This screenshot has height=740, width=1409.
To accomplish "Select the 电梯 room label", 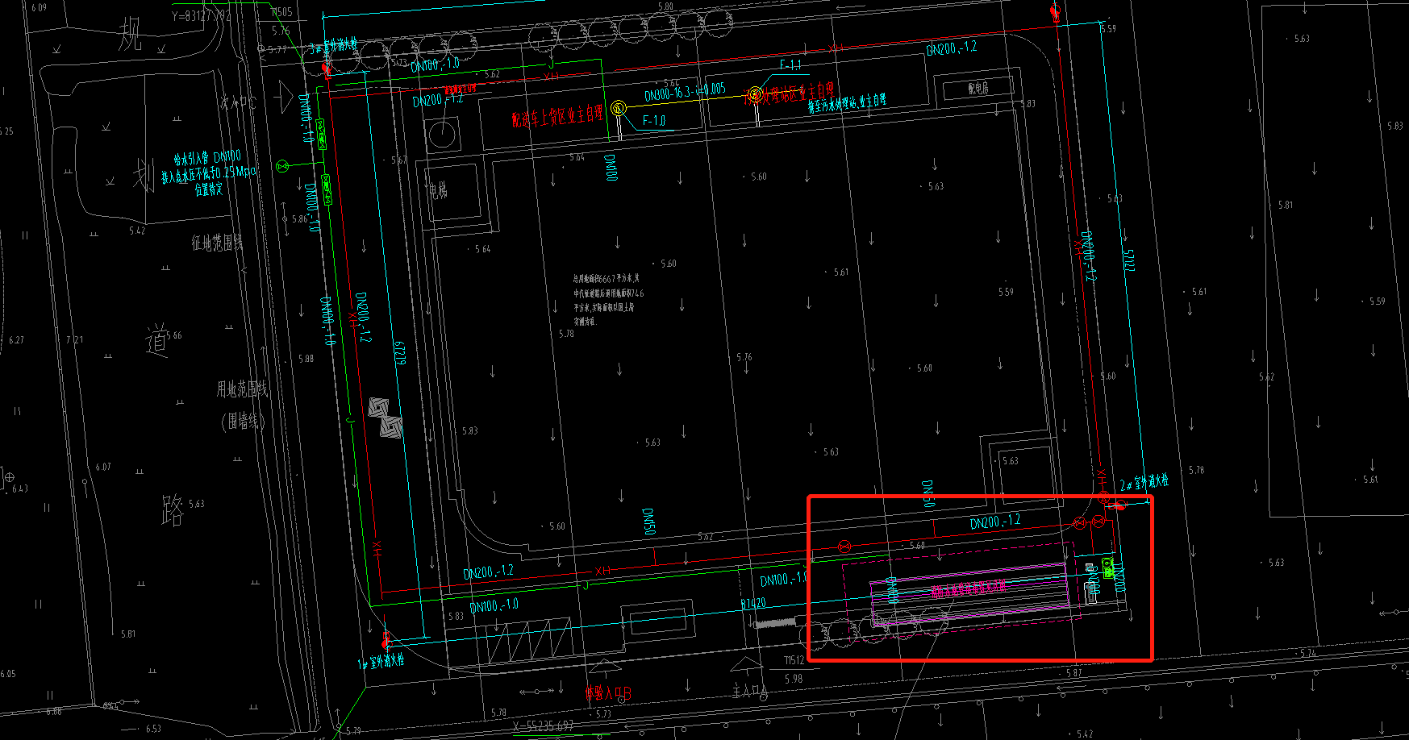I will tap(438, 190).
